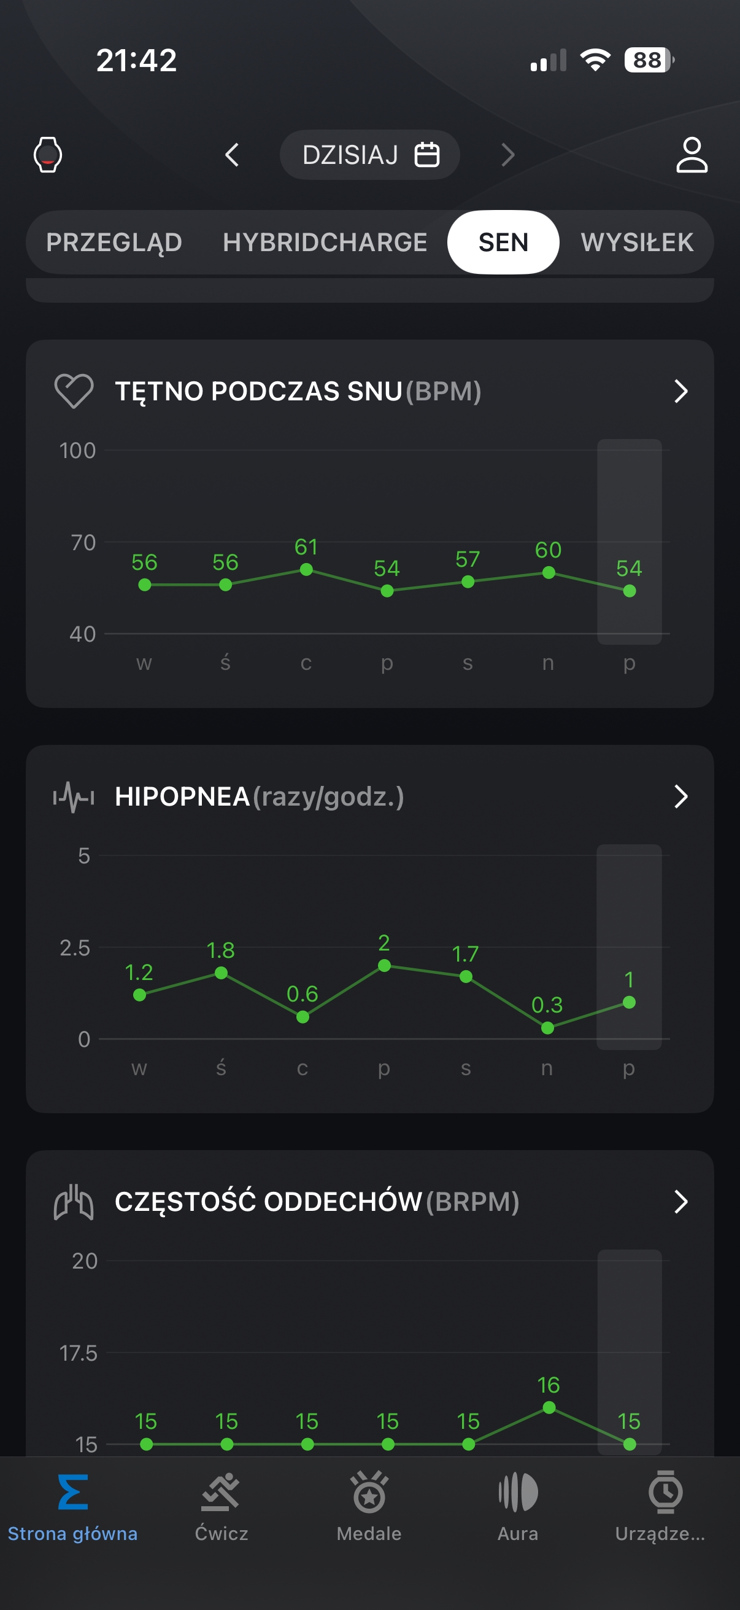Screen dimensions: 740x1610
Task: Tap the calendar icon in DZISIAJ
Action: (x=427, y=154)
